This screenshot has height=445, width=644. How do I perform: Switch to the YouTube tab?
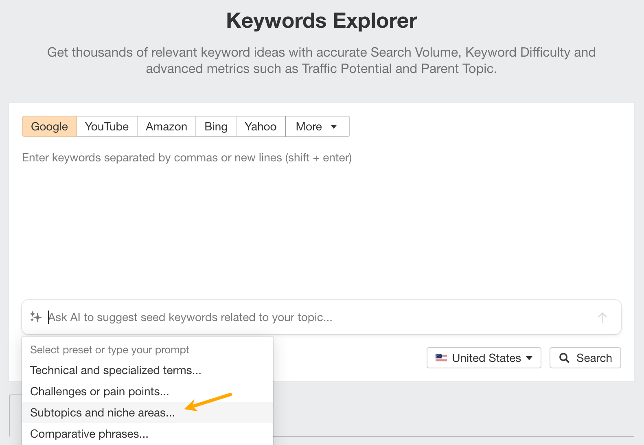pyautogui.click(x=106, y=126)
